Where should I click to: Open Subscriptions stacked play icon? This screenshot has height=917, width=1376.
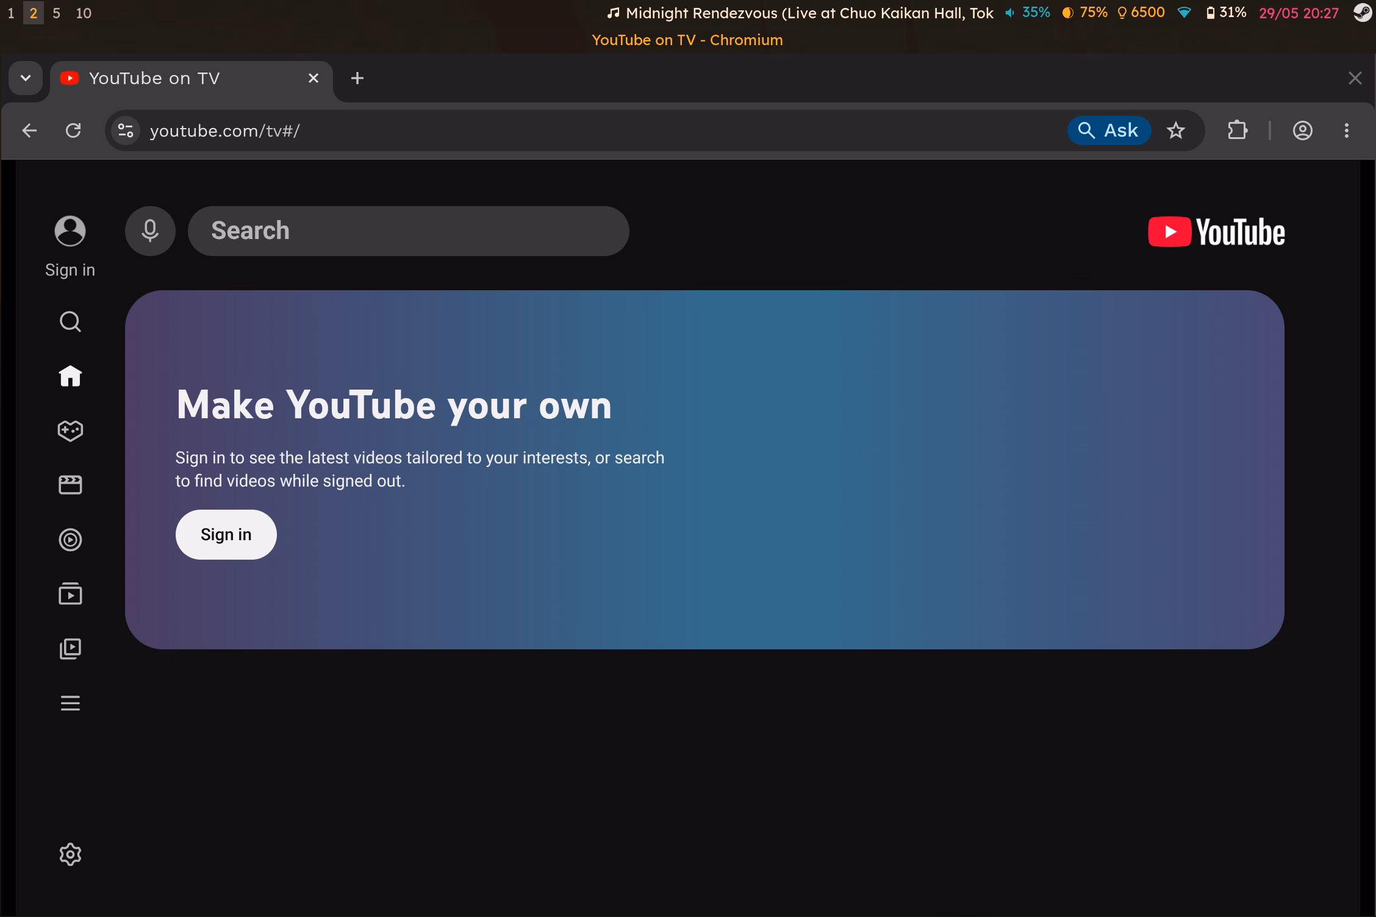click(x=70, y=594)
